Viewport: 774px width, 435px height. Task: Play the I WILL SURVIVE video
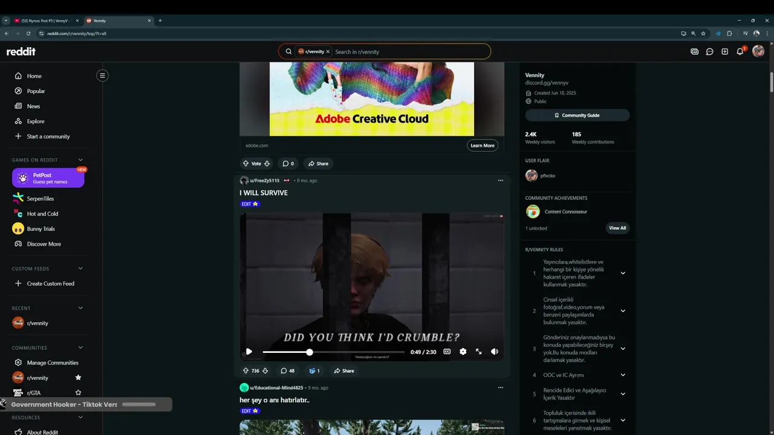coord(249,352)
